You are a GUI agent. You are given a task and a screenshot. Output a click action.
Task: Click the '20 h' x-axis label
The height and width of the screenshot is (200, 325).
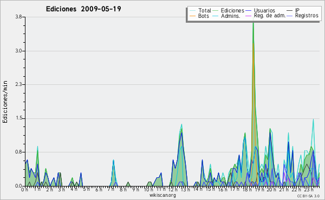[x=271, y=190]
